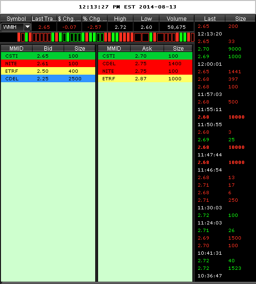
Task: Select the yellow ETRF bid row
Action: 48,71
